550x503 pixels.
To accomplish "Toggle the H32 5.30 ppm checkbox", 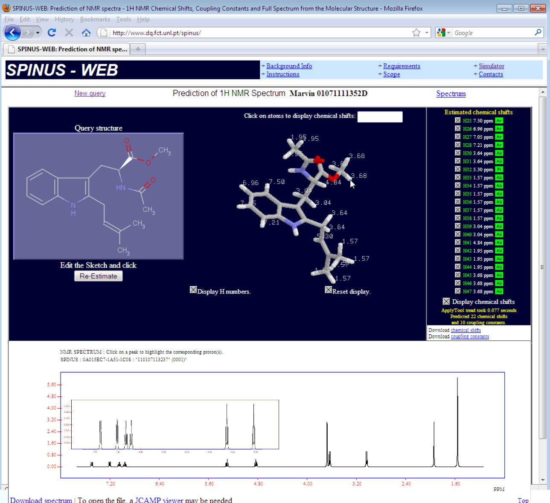I will pos(458,169).
